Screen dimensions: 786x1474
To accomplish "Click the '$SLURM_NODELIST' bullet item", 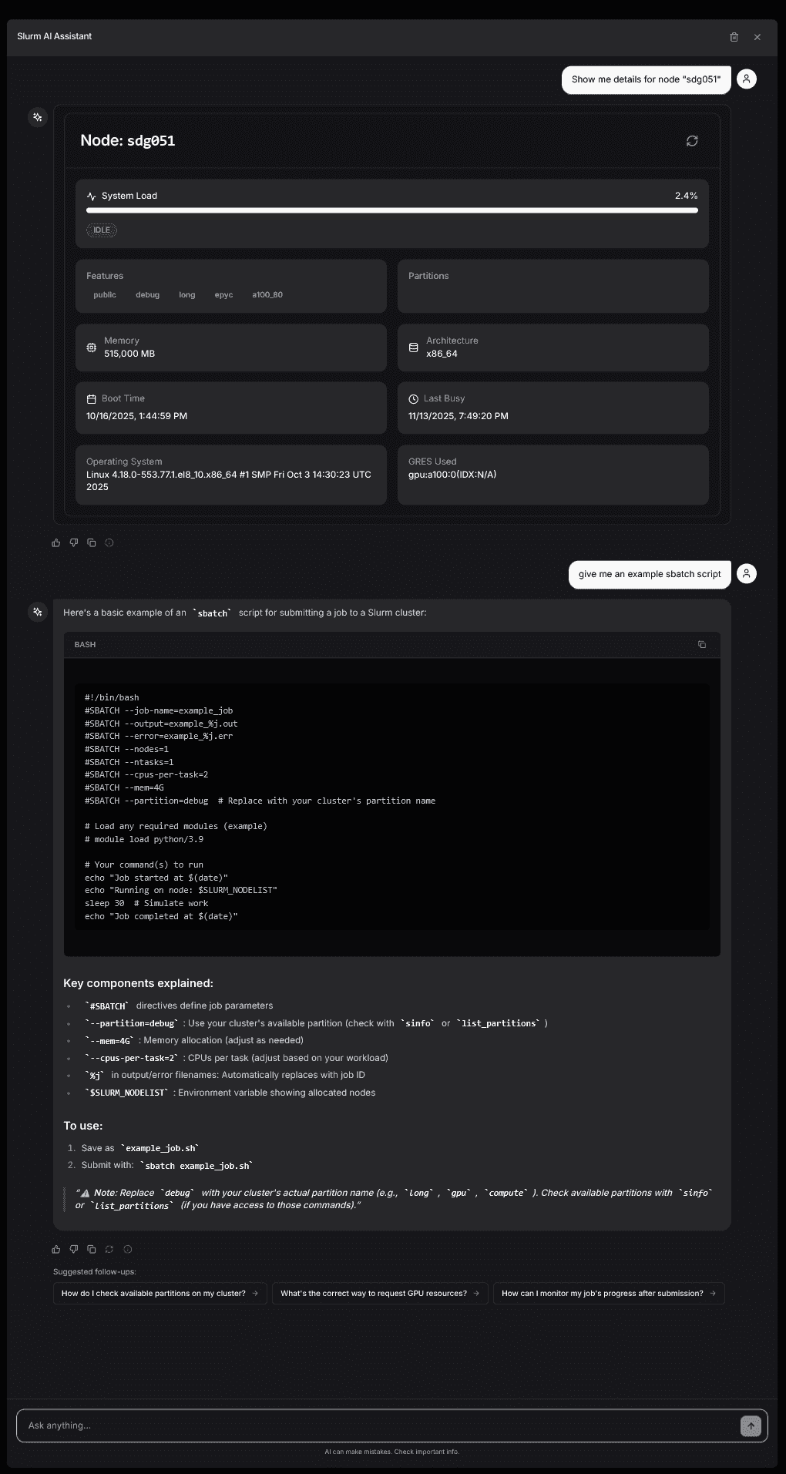I will pyautogui.click(x=230, y=1093).
